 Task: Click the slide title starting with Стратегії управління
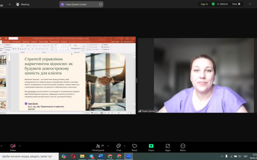49,66
